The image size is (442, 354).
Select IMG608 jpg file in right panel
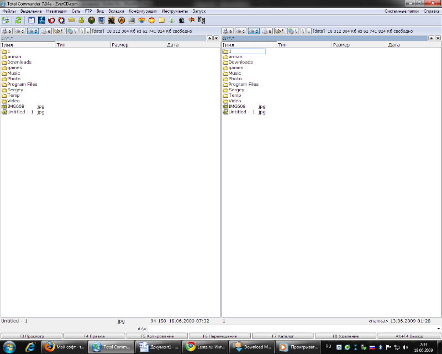pos(236,106)
